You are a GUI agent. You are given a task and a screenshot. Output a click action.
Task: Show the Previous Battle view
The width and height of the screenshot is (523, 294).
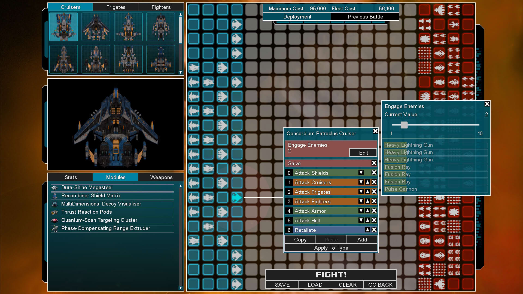pos(365,17)
